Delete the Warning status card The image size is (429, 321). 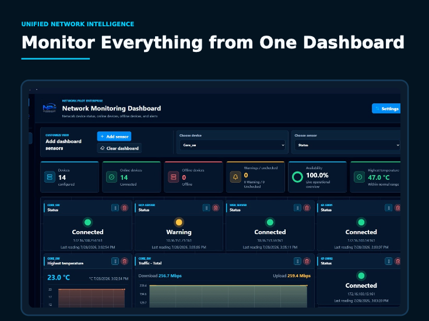click(x=216, y=208)
